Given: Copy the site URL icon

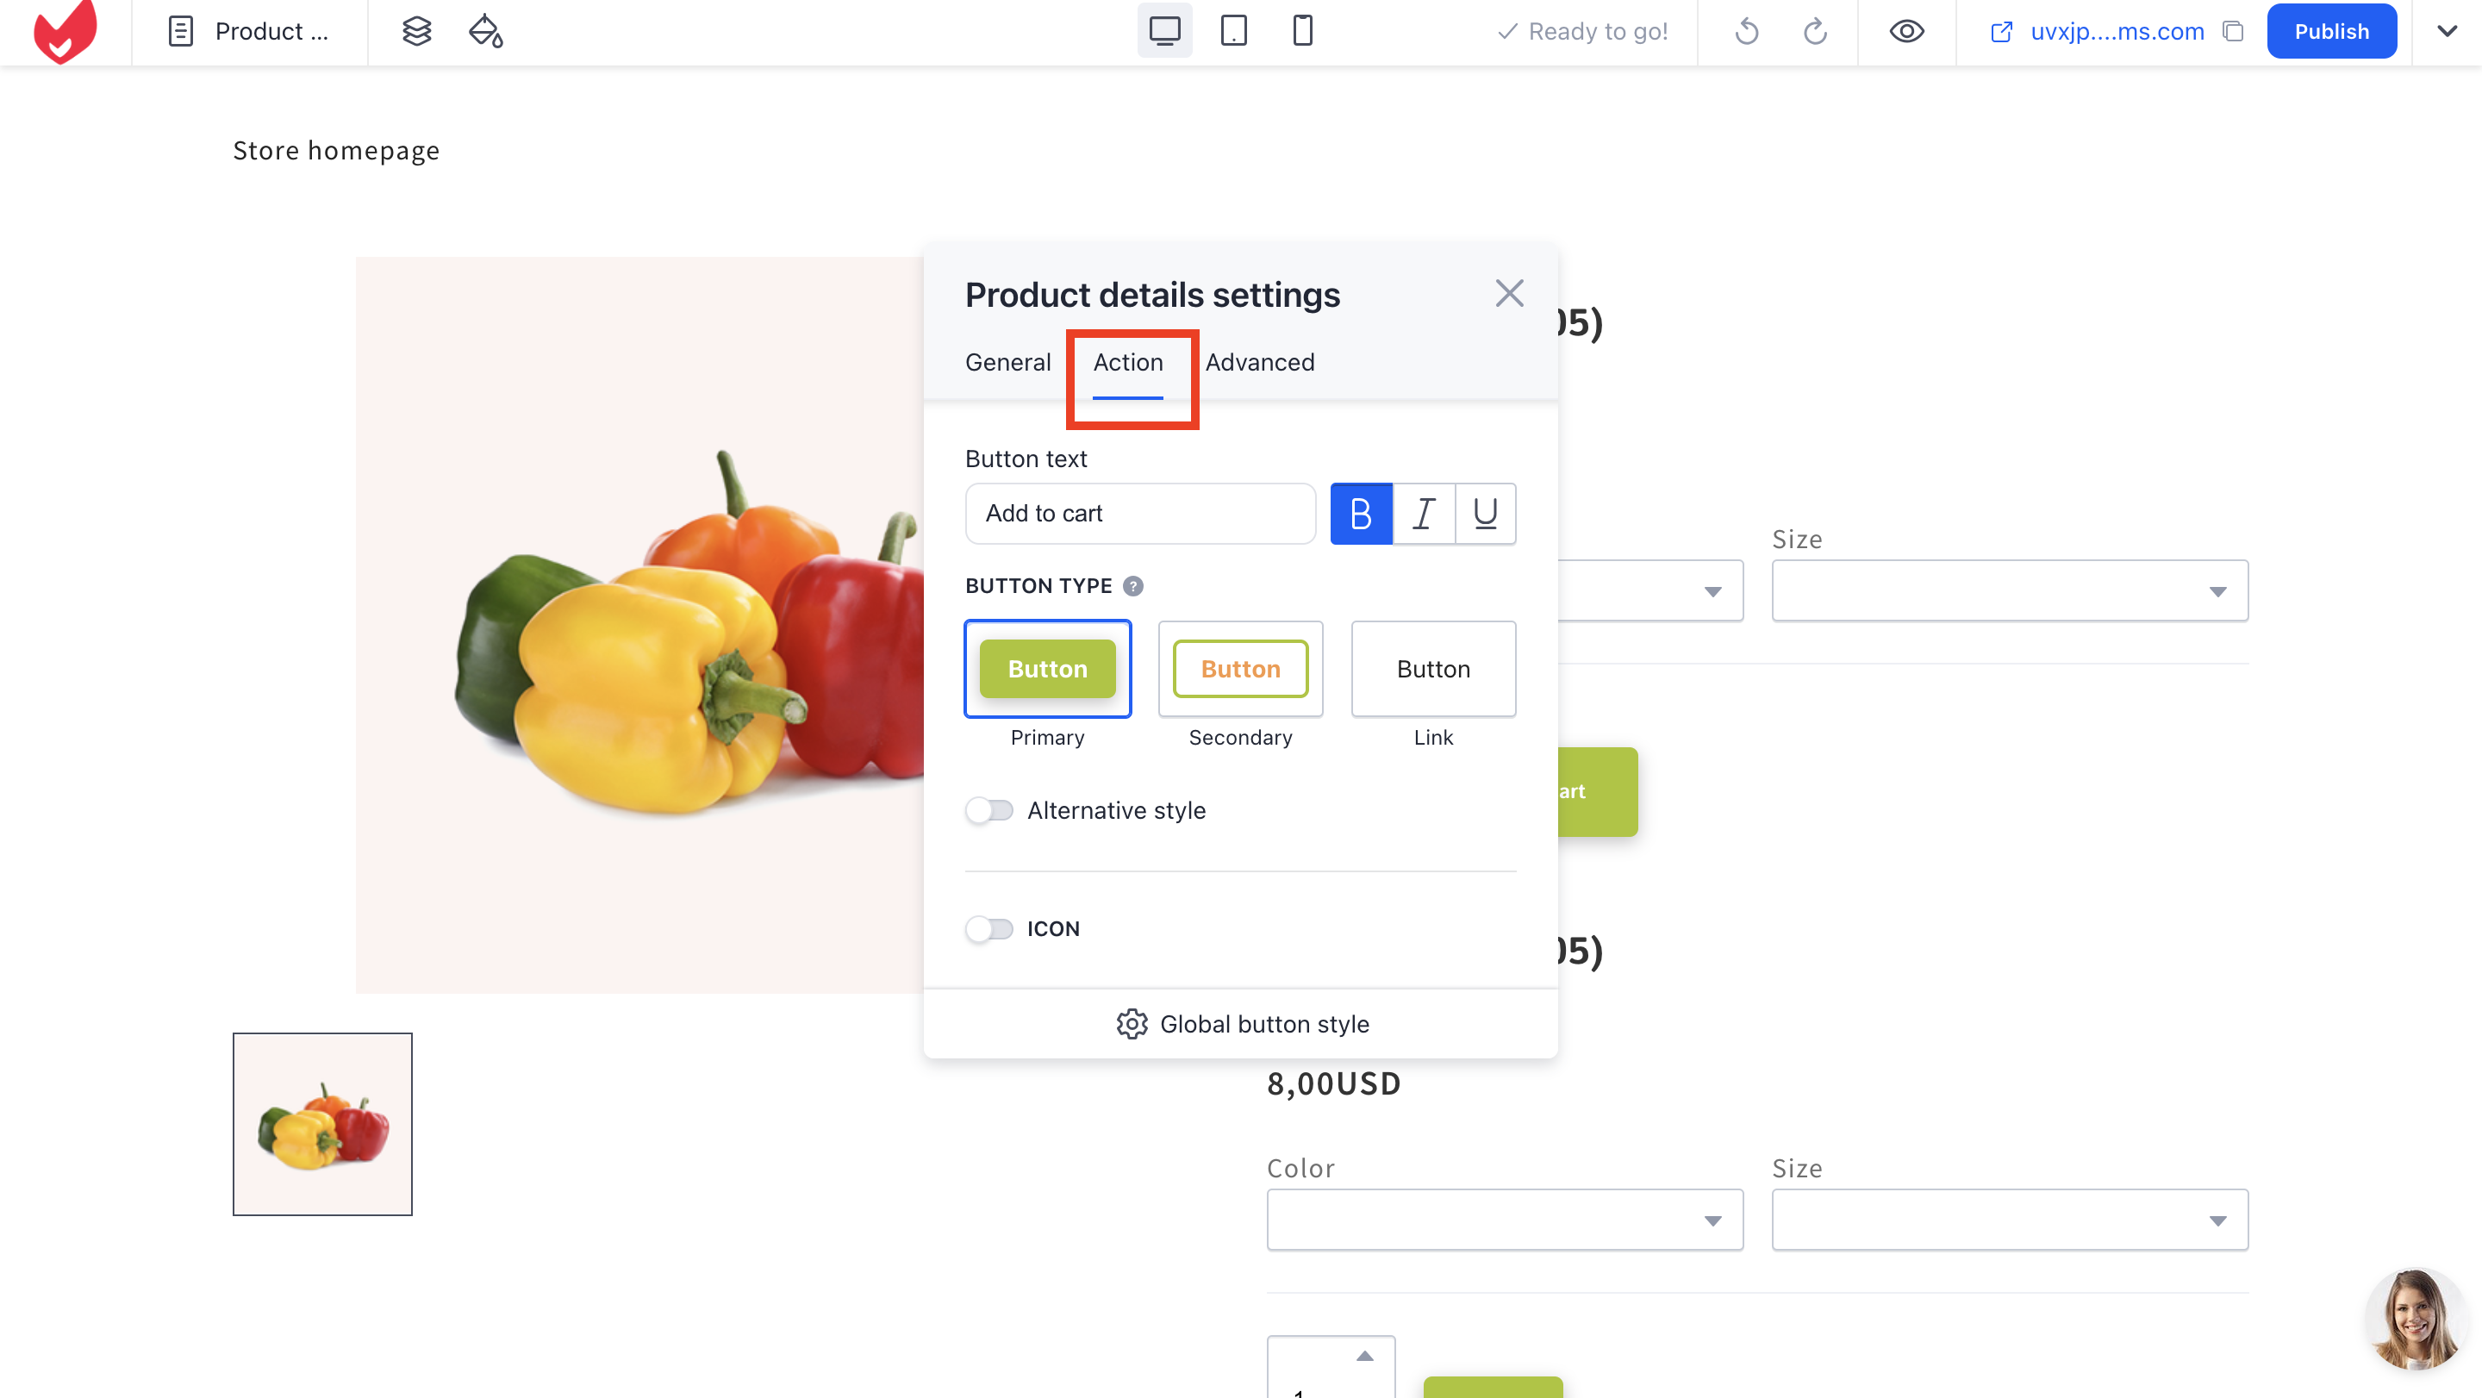Looking at the screenshot, I should [2232, 32].
